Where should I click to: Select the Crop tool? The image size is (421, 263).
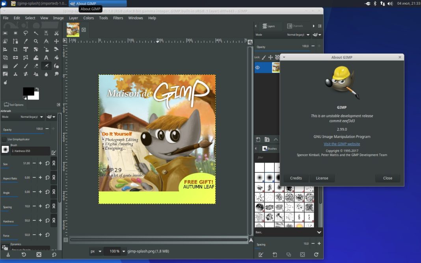pos(15,49)
